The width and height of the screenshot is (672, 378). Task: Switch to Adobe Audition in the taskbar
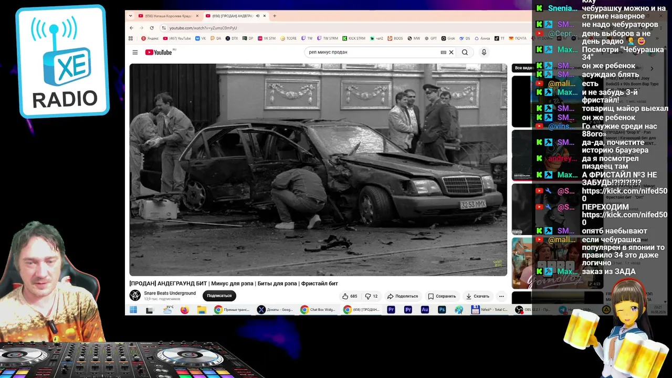tap(425, 310)
